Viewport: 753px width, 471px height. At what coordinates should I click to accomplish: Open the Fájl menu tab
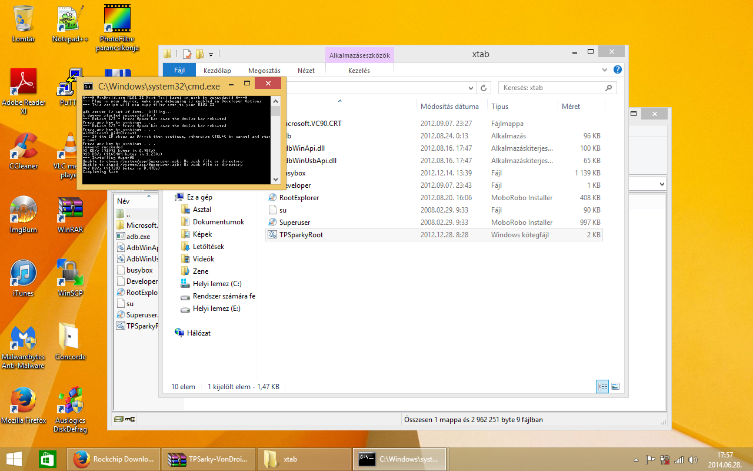(179, 70)
